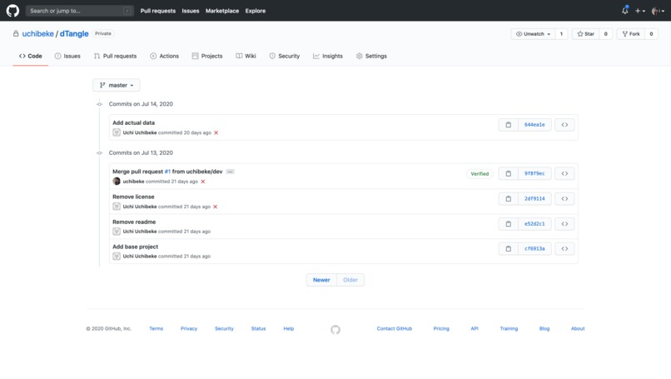671x379 pixels.
Task: Check failed status X on Merge pull request commit
Action: [203, 182]
